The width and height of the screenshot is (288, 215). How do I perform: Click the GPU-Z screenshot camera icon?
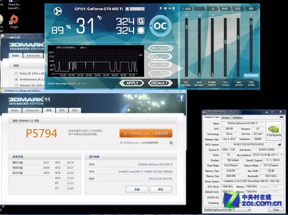click(281, 117)
